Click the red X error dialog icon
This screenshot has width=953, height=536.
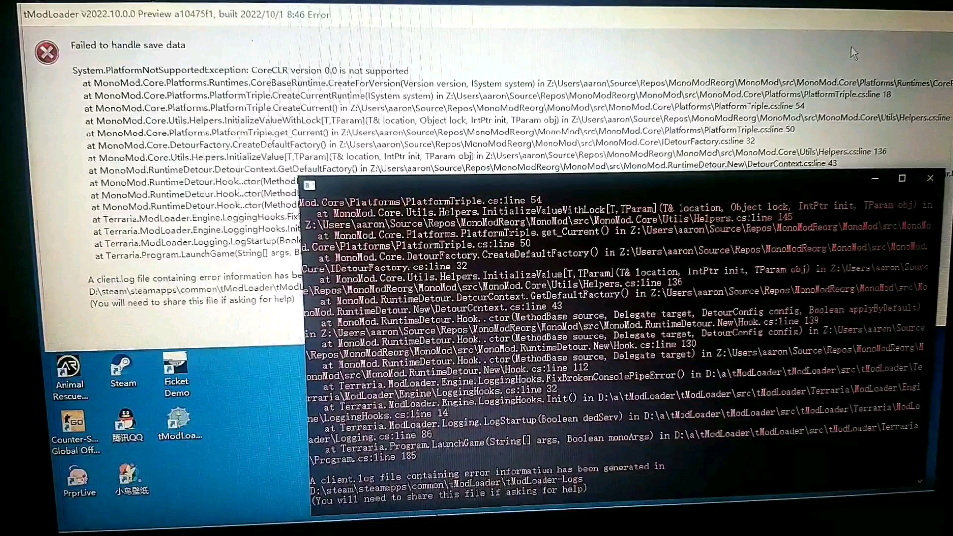(x=46, y=52)
